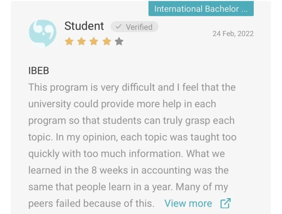Click the checkmark in the Verified badge
The height and width of the screenshot is (214, 282).
click(118, 27)
